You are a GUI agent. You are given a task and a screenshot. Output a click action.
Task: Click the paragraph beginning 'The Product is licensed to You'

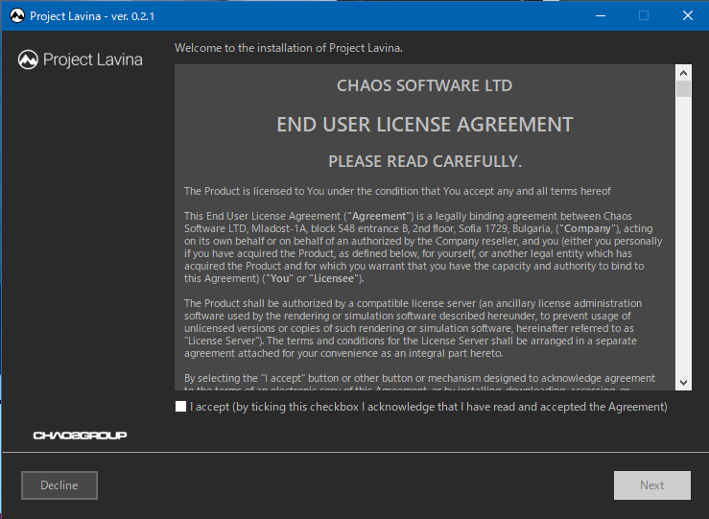point(397,191)
